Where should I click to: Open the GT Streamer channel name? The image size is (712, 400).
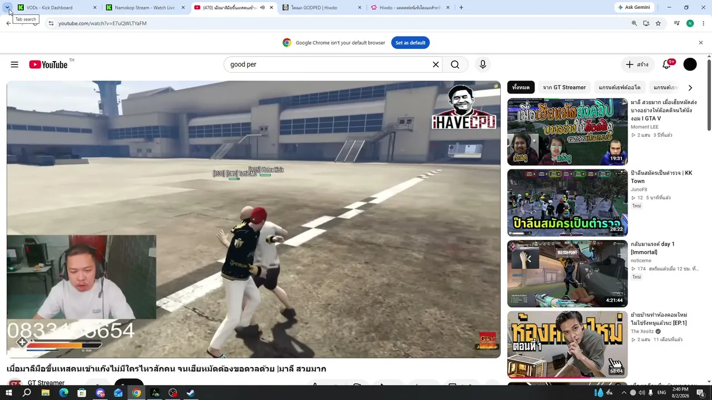click(46, 383)
